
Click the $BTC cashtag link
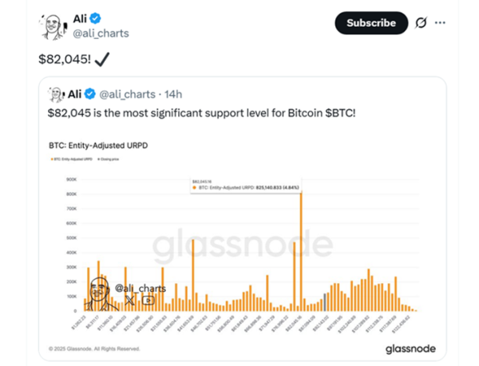[341, 114]
